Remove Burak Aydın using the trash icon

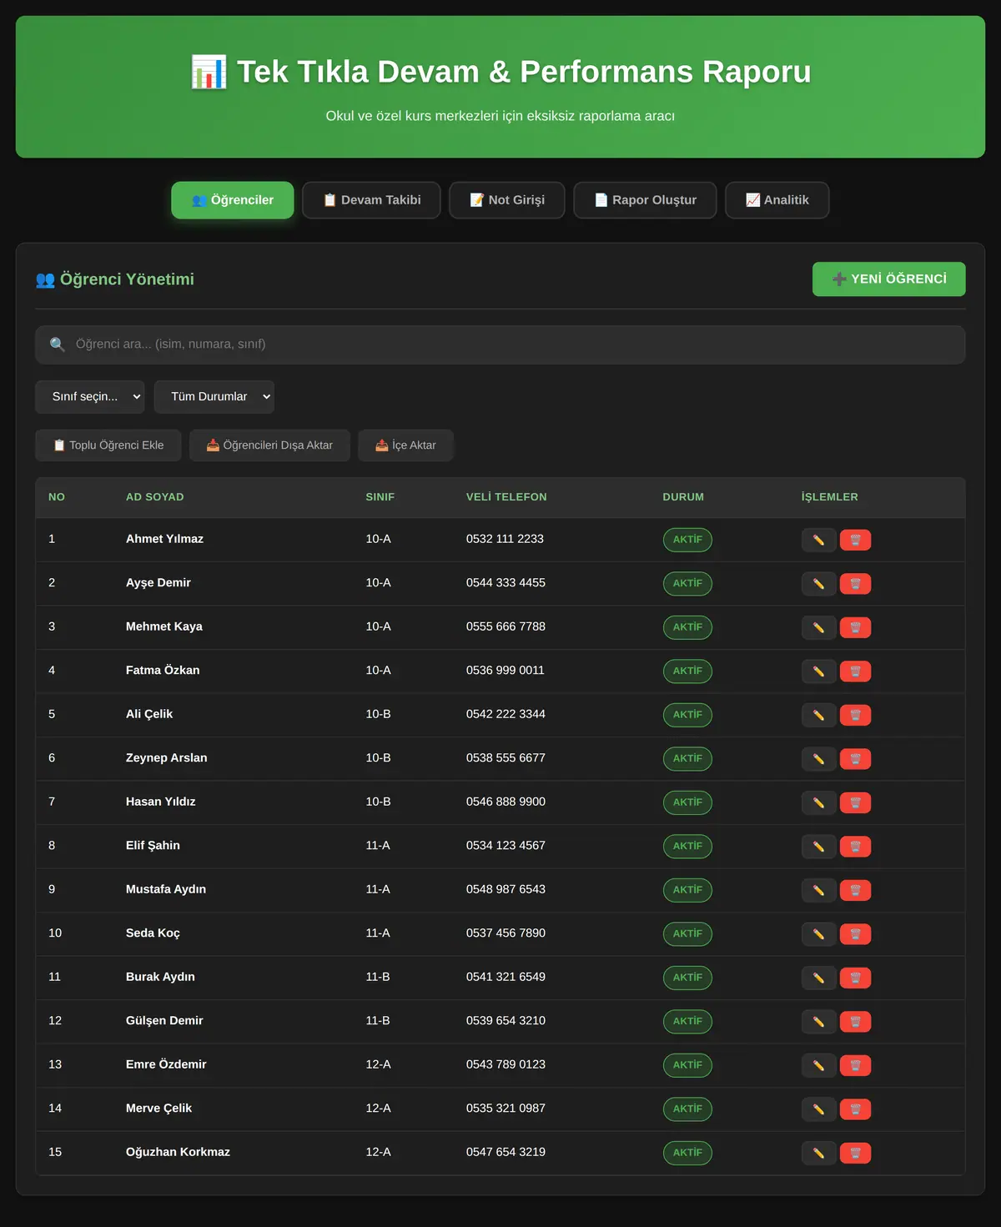pos(855,978)
